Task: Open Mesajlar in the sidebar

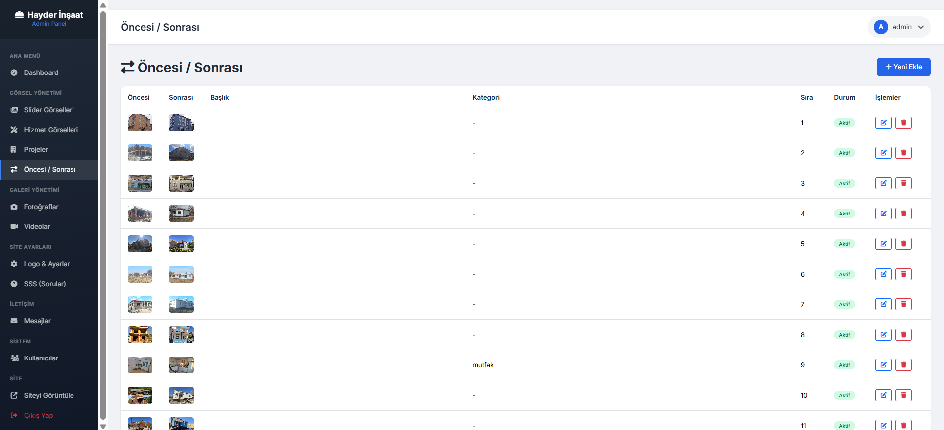Action: pyautogui.click(x=49, y=321)
